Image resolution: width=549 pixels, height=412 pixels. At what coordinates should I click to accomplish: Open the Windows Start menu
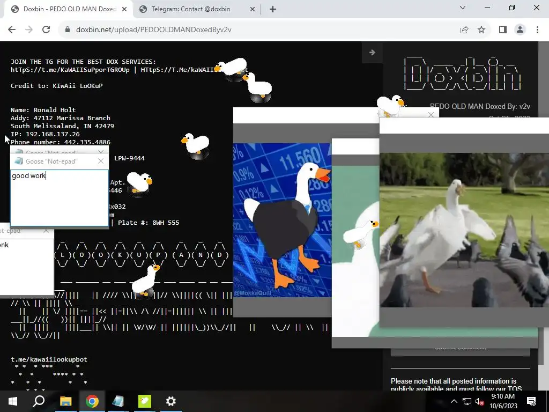pyautogui.click(x=13, y=401)
